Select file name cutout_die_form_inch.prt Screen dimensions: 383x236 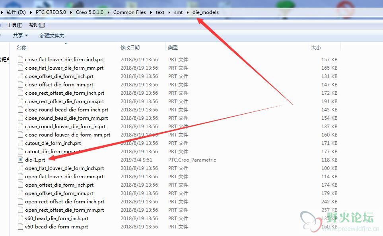(x=53, y=143)
